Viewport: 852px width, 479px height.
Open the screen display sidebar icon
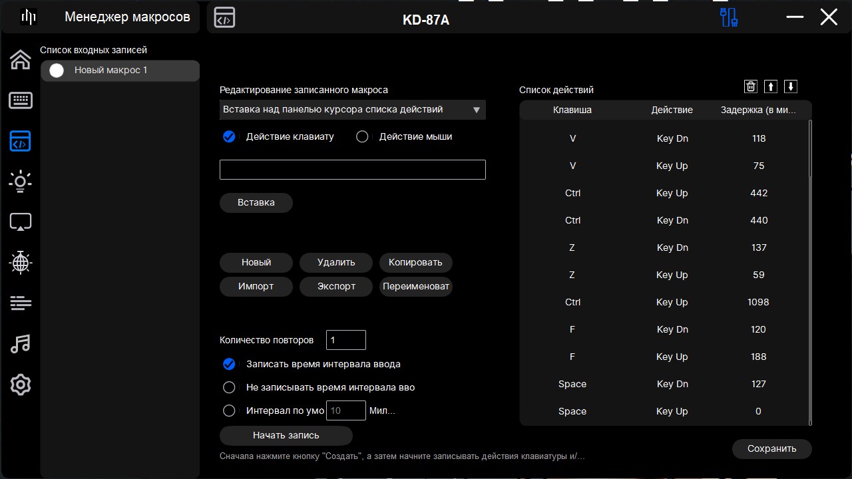pyautogui.click(x=21, y=222)
